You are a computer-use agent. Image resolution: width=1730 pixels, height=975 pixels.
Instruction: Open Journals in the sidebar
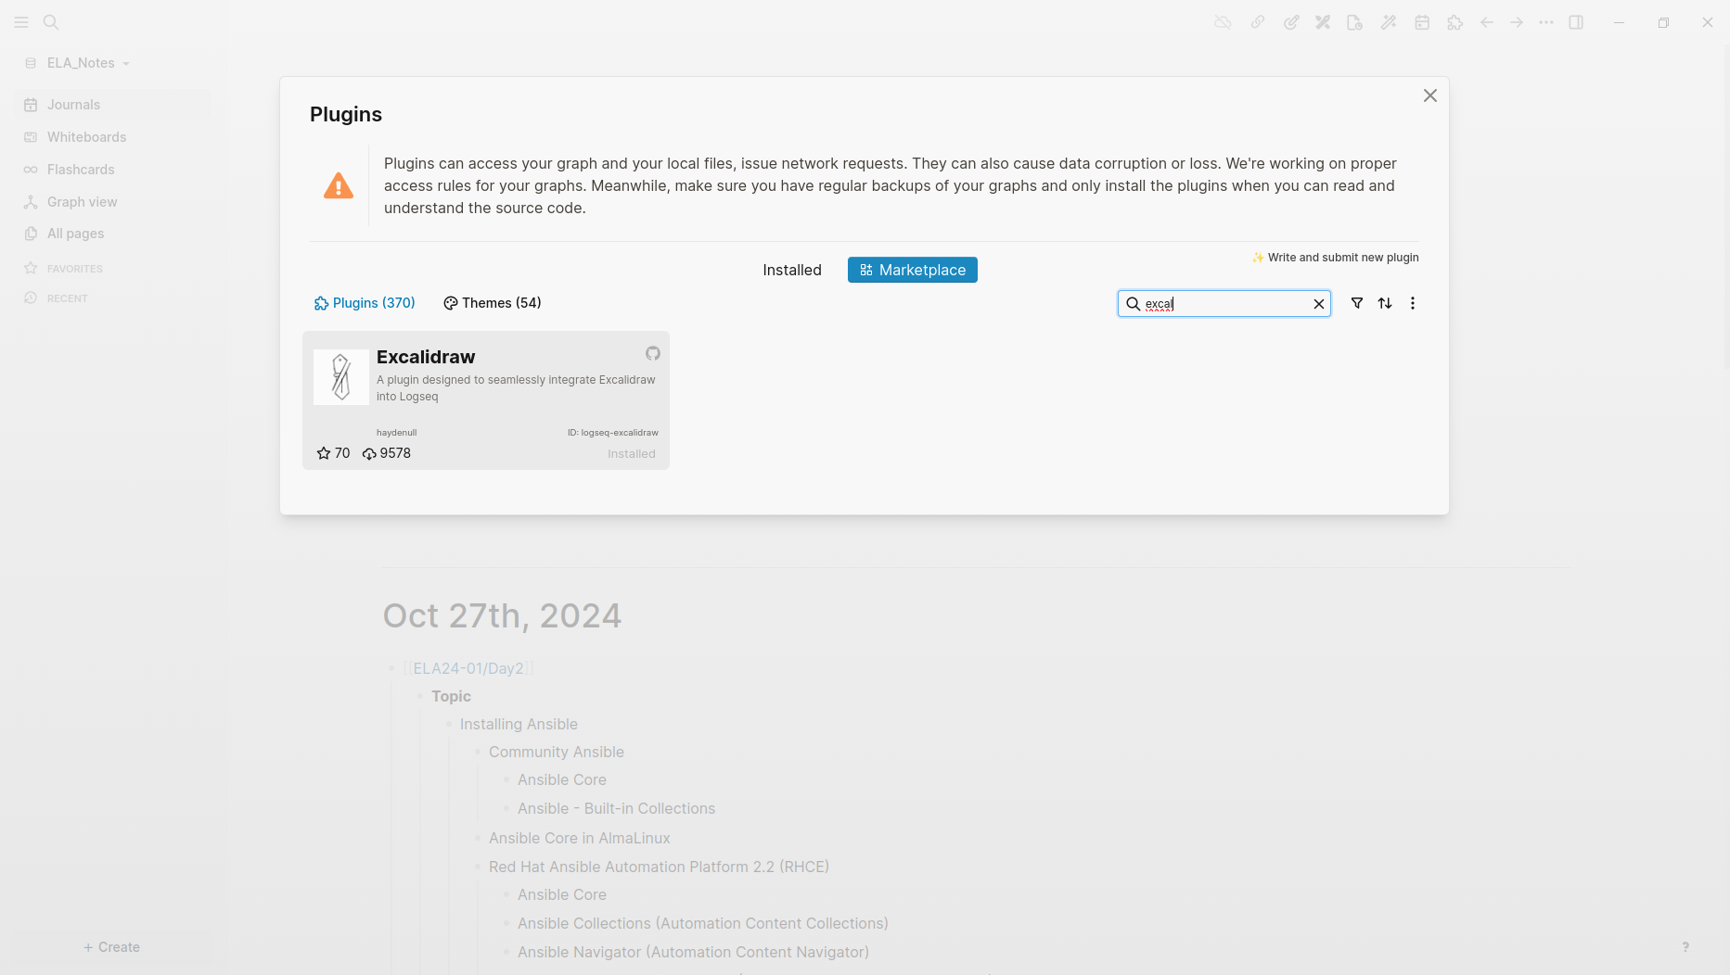(111, 105)
